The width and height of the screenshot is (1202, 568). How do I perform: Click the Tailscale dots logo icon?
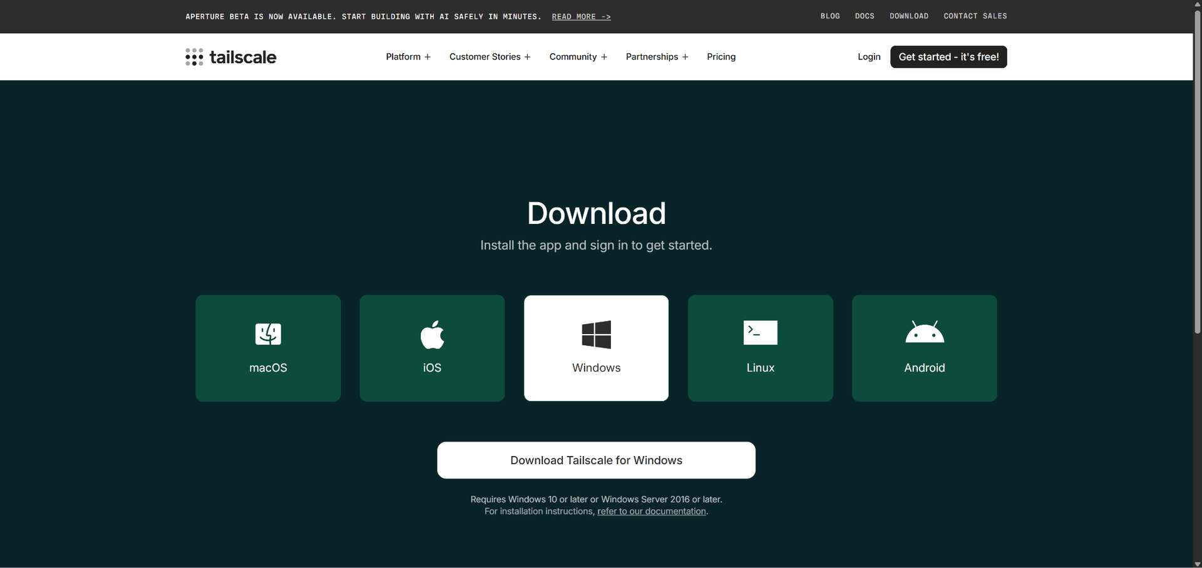click(x=194, y=57)
